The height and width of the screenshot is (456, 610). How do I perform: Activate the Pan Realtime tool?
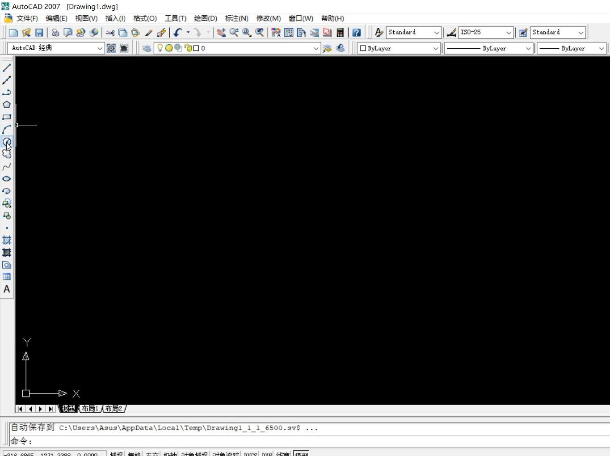pos(221,32)
